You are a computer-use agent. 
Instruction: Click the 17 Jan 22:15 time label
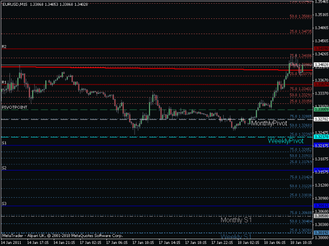coord(222,243)
